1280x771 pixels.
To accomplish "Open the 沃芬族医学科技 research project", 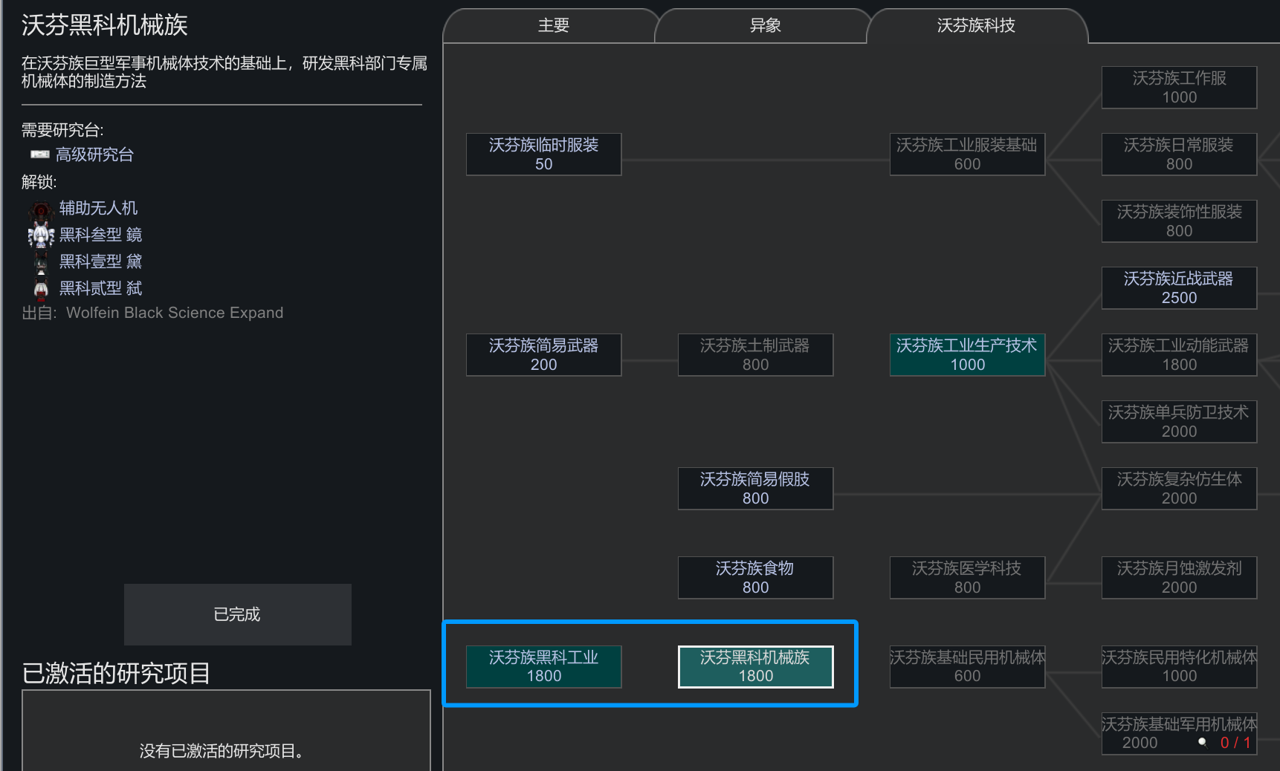I will (968, 577).
